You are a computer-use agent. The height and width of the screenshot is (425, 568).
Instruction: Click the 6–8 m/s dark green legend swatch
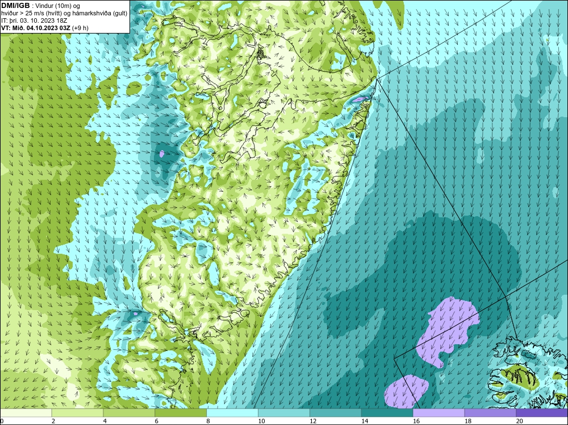[x=181, y=413]
